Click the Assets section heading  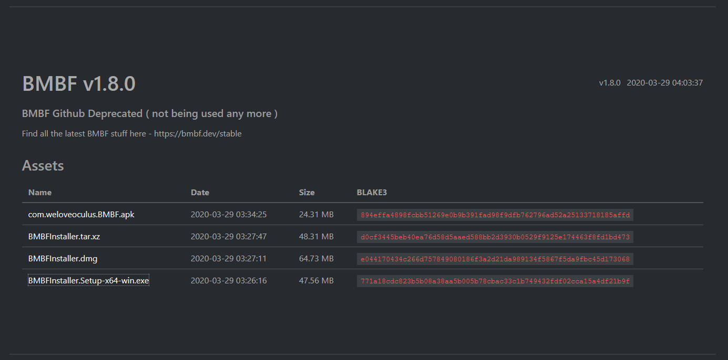coord(43,166)
